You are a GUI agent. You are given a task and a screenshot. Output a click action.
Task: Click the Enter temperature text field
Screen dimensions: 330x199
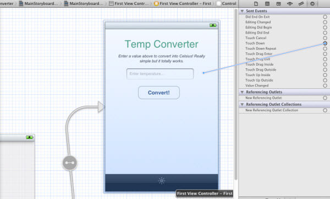point(160,74)
